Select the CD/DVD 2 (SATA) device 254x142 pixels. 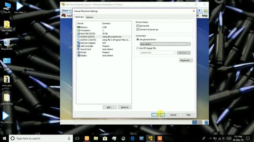[104, 40]
